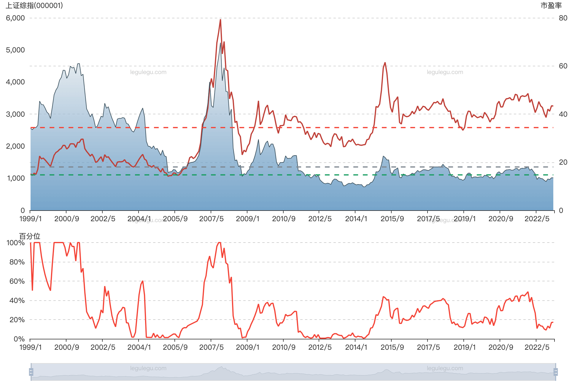Click the 2015 peak of the red index line

pos(385,63)
